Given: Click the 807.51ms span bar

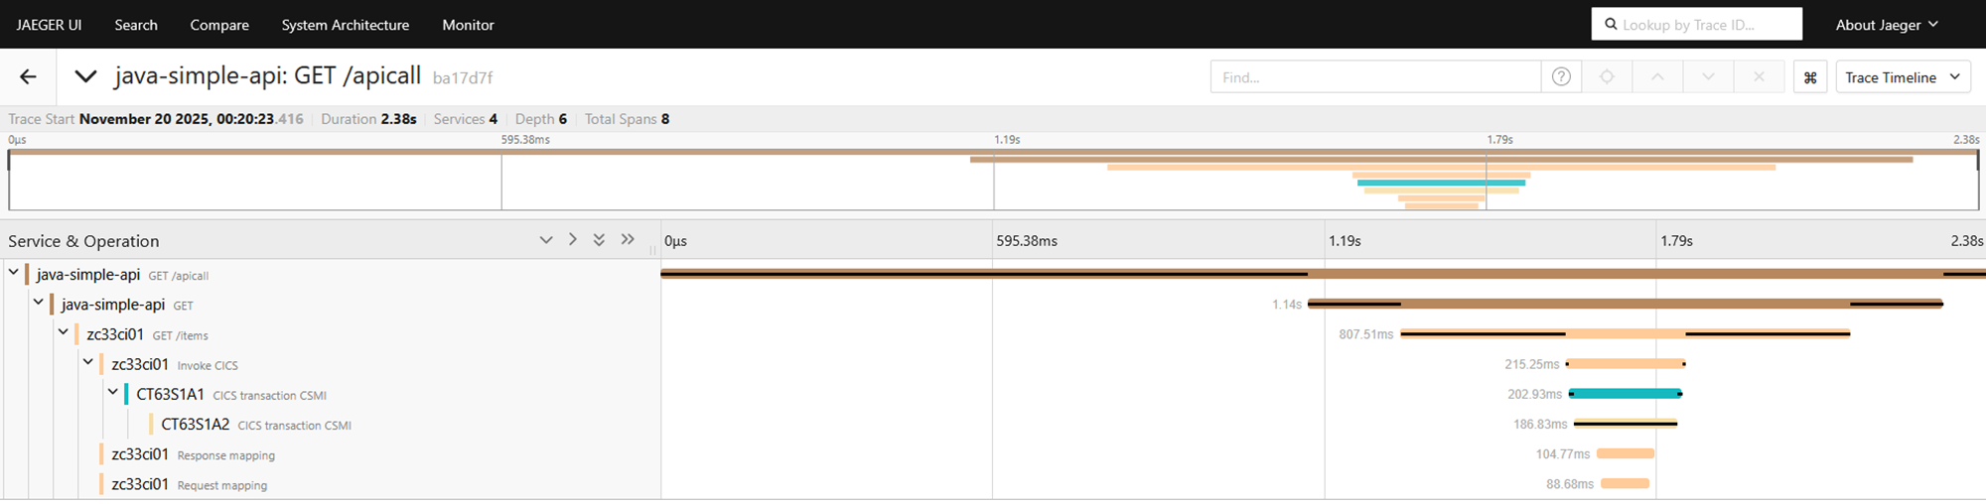Looking at the screenshot, I should point(1625,334).
